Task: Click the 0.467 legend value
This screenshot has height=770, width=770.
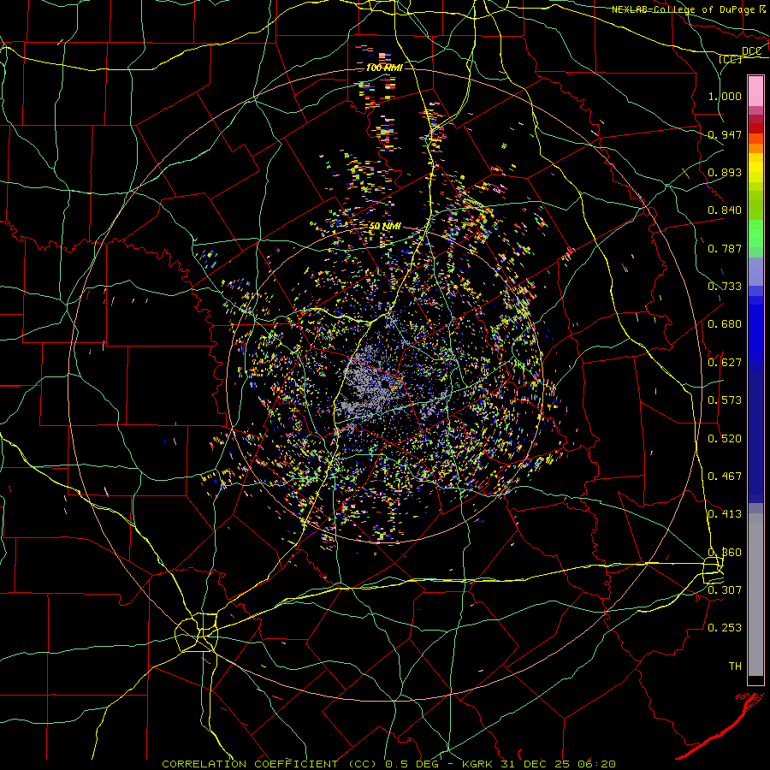Action: (x=725, y=477)
